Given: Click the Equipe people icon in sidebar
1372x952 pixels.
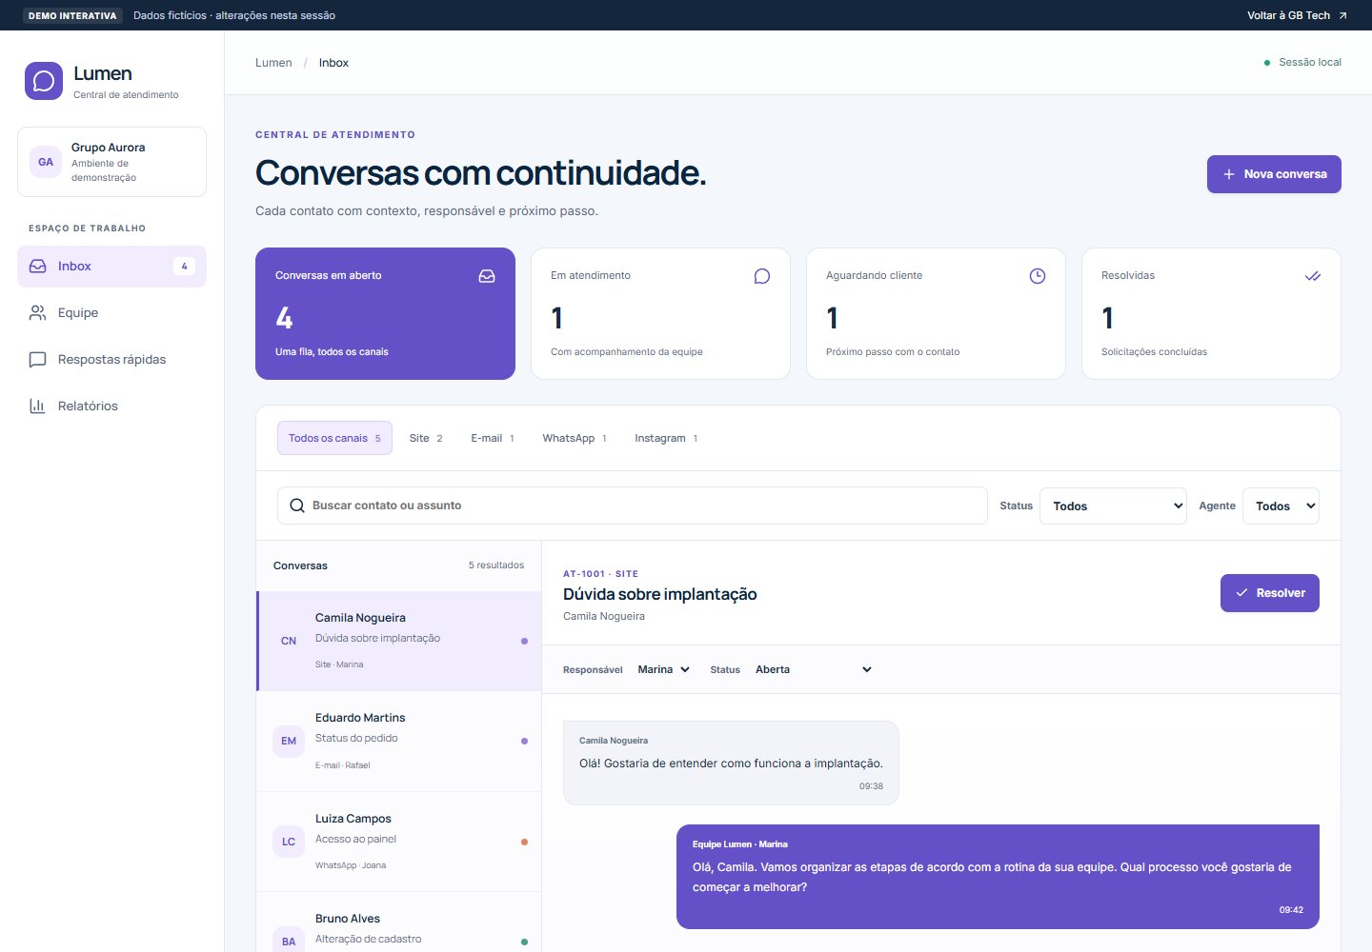Looking at the screenshot, I should click(x=37, y=312).
